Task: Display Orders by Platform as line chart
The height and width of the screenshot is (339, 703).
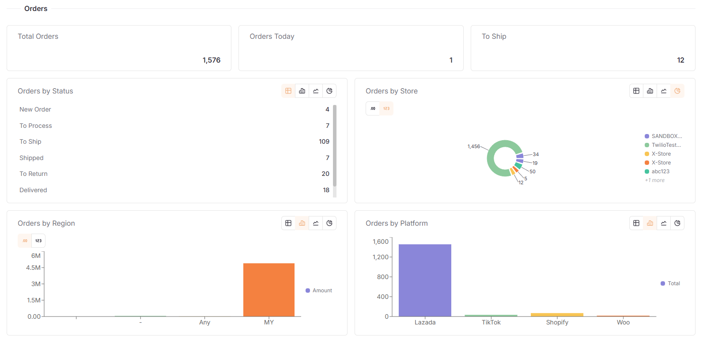Action: [664, 223]
